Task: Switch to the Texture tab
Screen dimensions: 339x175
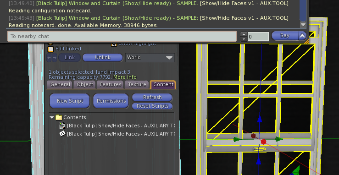Action: click(x=137, y=84)
